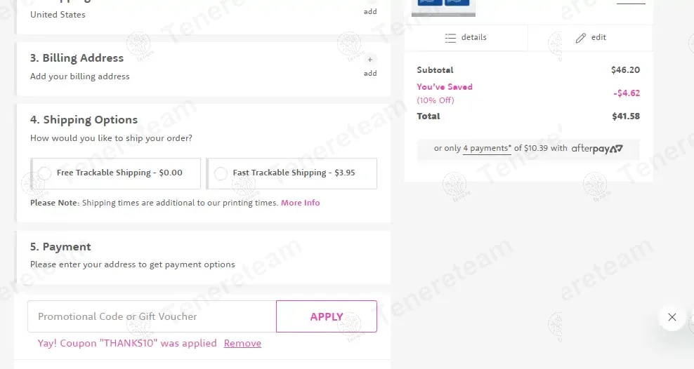
Task: Click the Promotional Code or Gift Voucher field
Action: click(x=152, y=316)
